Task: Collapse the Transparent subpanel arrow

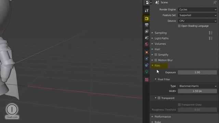Action: (155, 98)
